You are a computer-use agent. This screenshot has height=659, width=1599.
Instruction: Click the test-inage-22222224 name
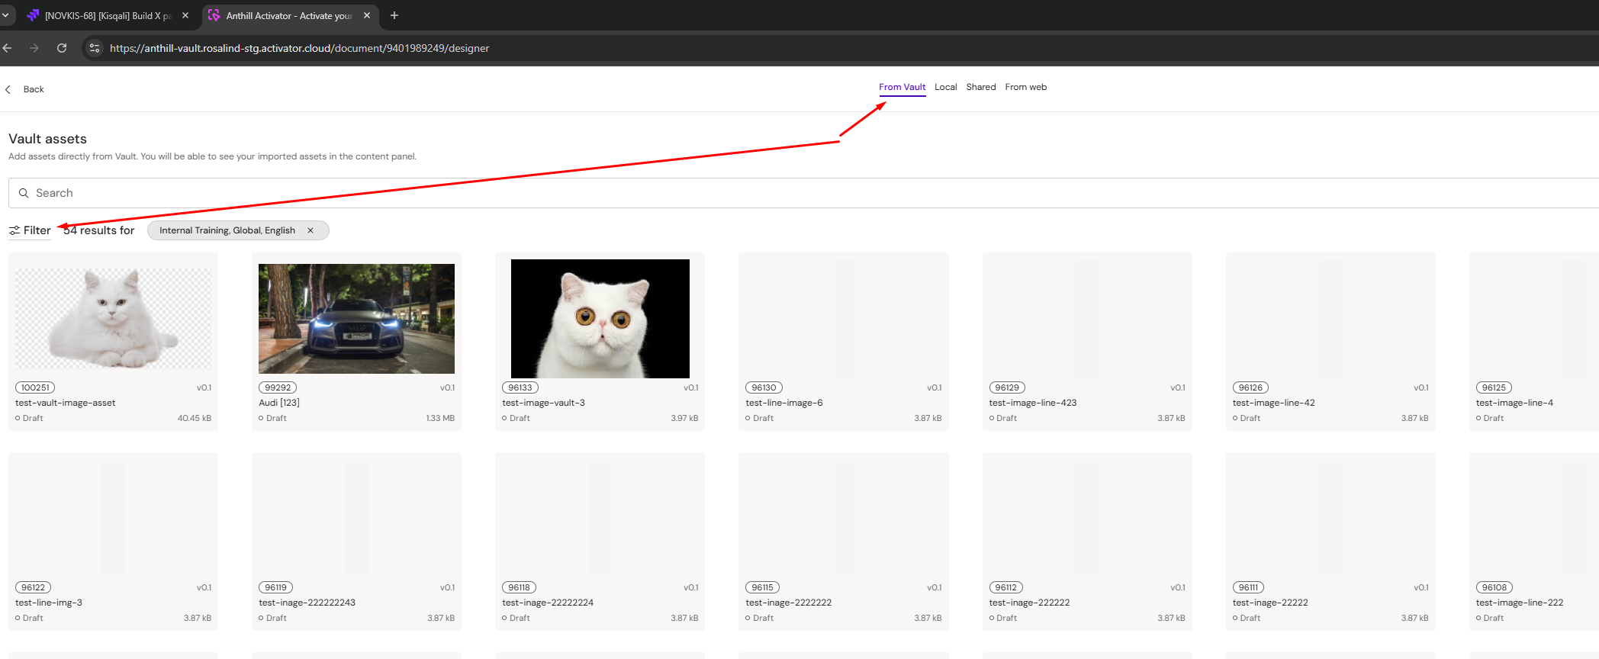tap(548, 603)
